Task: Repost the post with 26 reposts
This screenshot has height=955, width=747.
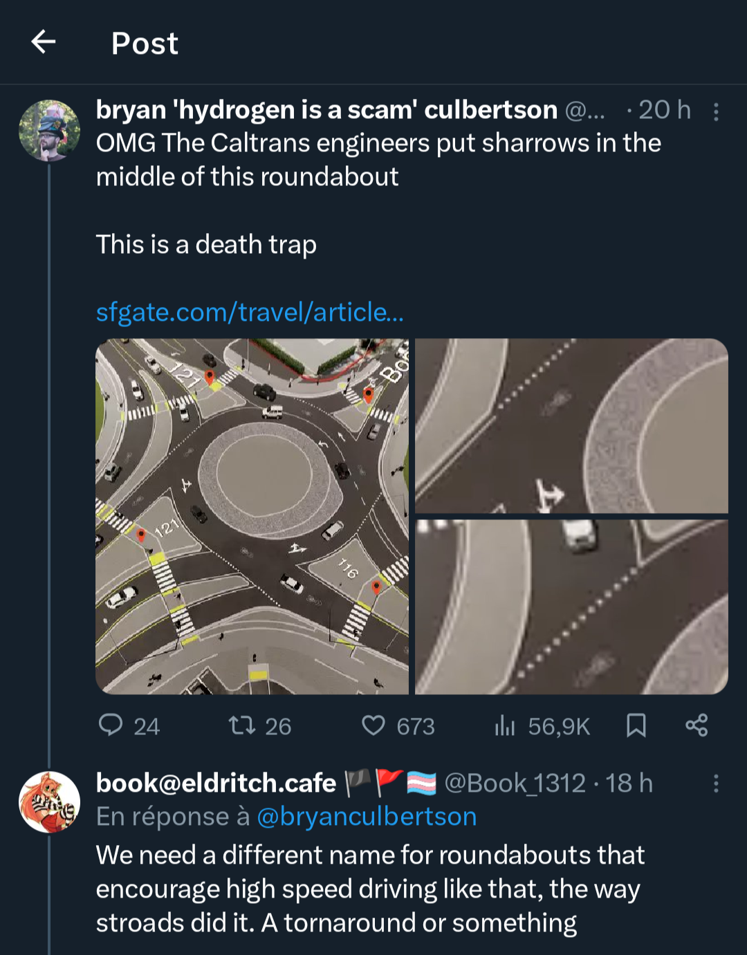Action: [x=241, y=725]
